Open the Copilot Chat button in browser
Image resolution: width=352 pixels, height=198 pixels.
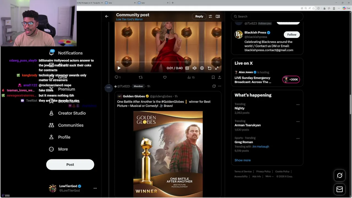point(346,8)
